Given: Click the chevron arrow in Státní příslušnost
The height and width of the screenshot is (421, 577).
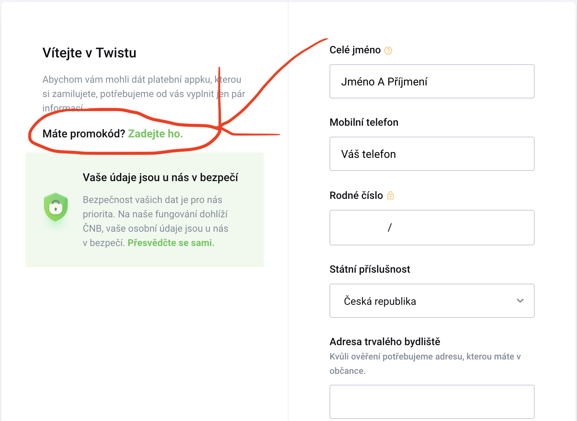Looking at the screenshot, I should click(520, 301).
